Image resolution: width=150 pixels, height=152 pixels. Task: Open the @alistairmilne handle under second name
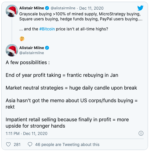pos(32,53)
